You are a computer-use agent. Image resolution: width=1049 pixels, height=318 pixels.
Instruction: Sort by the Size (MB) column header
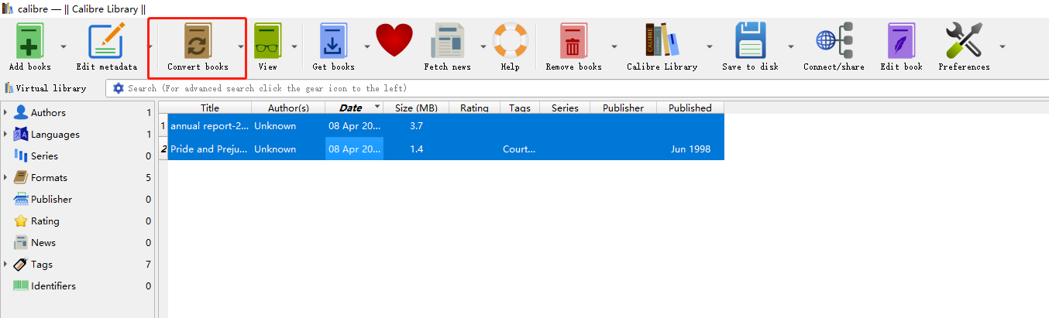[x=416, y=108]
